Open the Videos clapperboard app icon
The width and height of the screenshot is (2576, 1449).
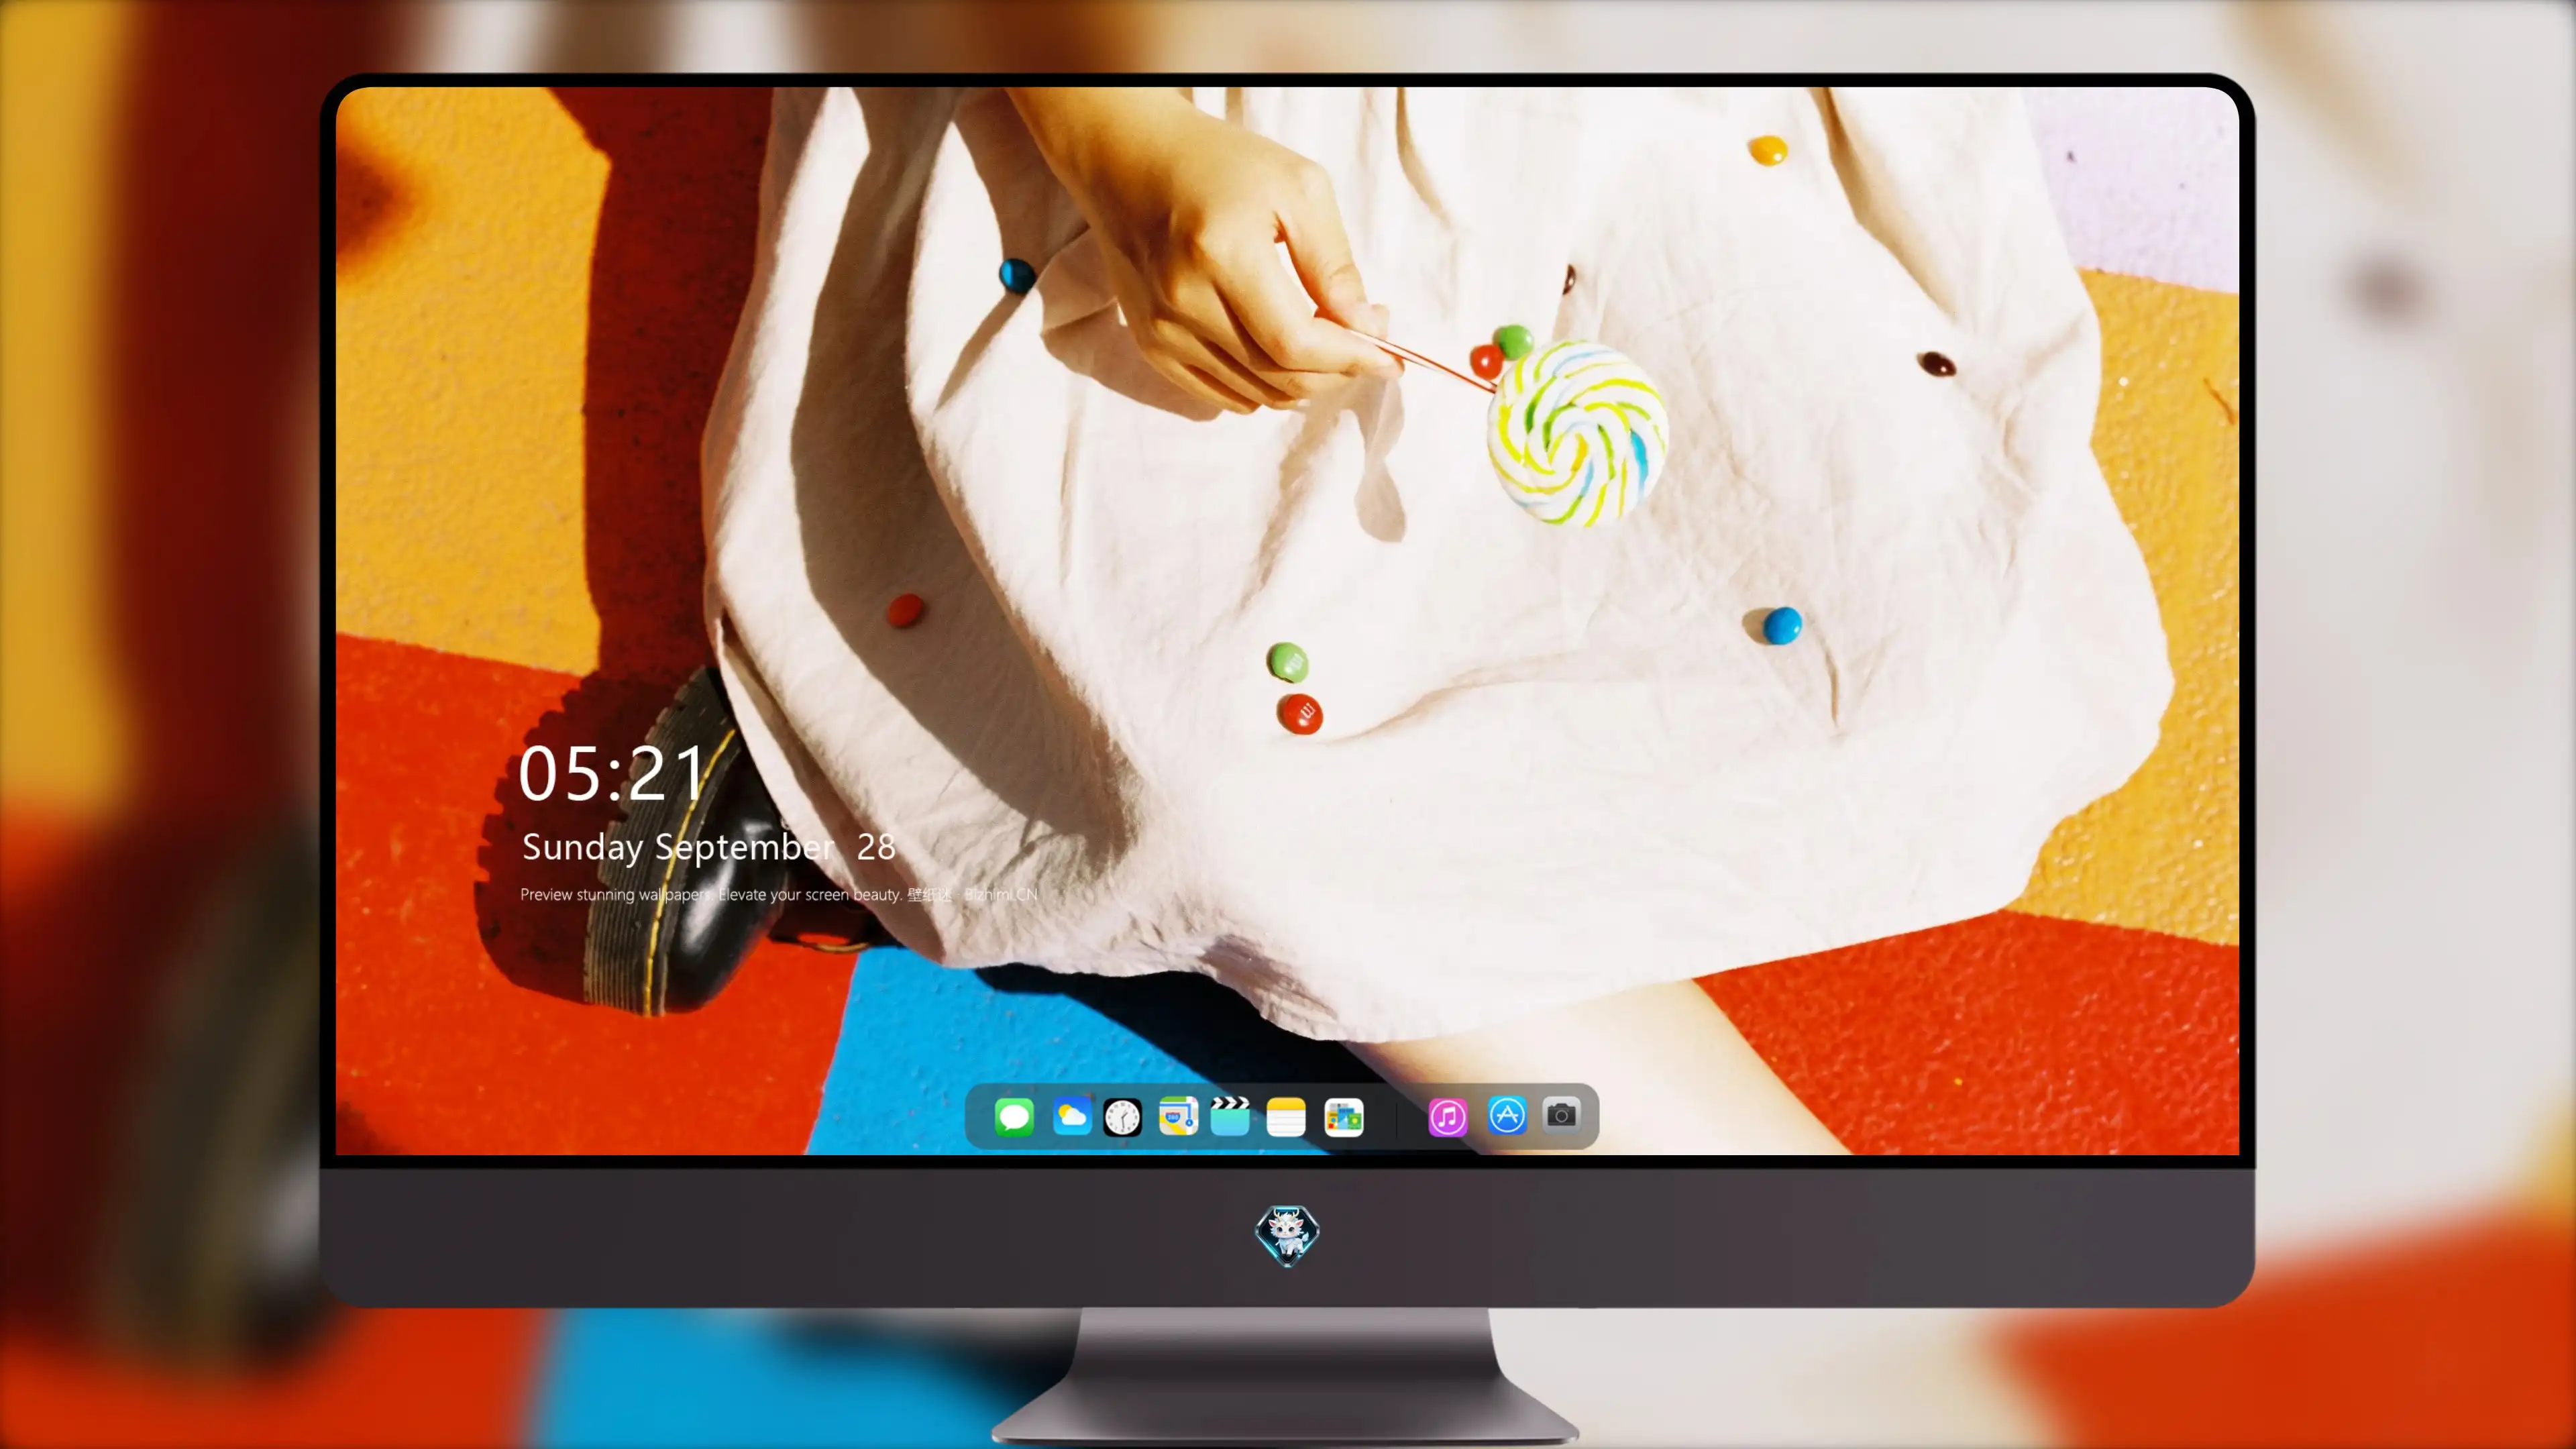[1230, 1116]
